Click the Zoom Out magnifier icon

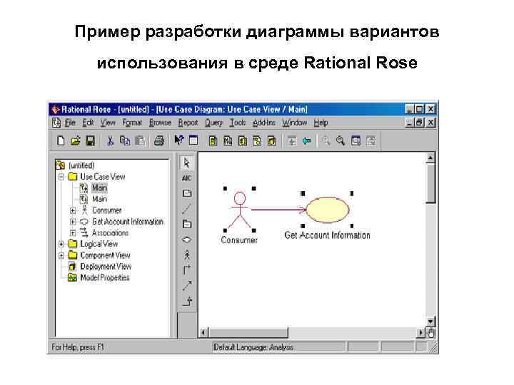(341, 141)
